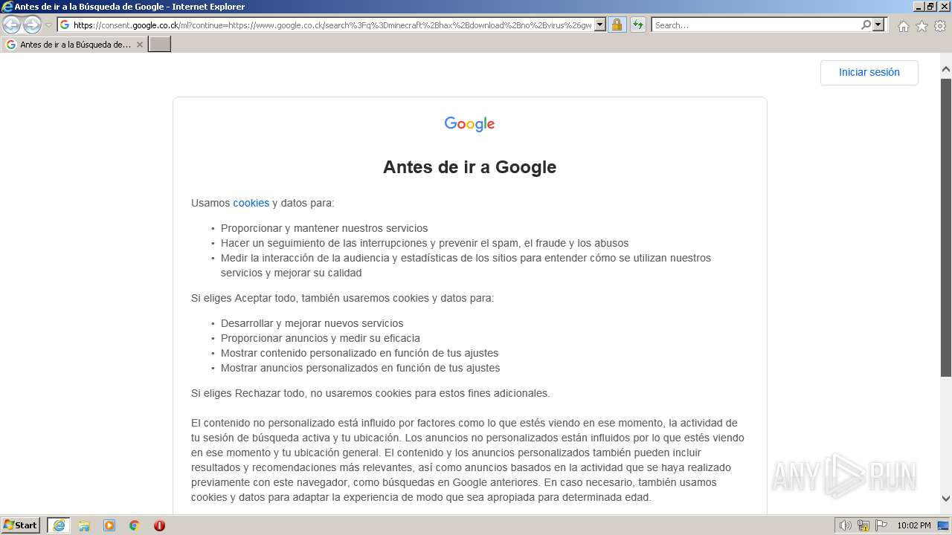Select the 'Antes de ir a la Búsqueda' tab
The height and width of the screenshot is (535, 952).
point(74,45)
